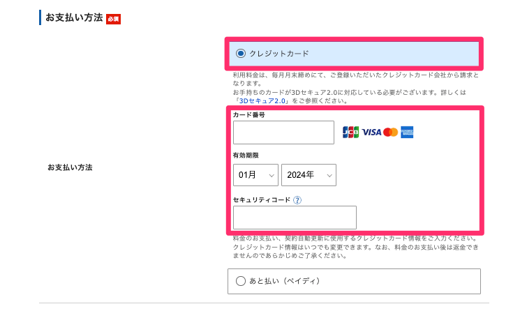Click the 有効期限 label

point(246,155)
